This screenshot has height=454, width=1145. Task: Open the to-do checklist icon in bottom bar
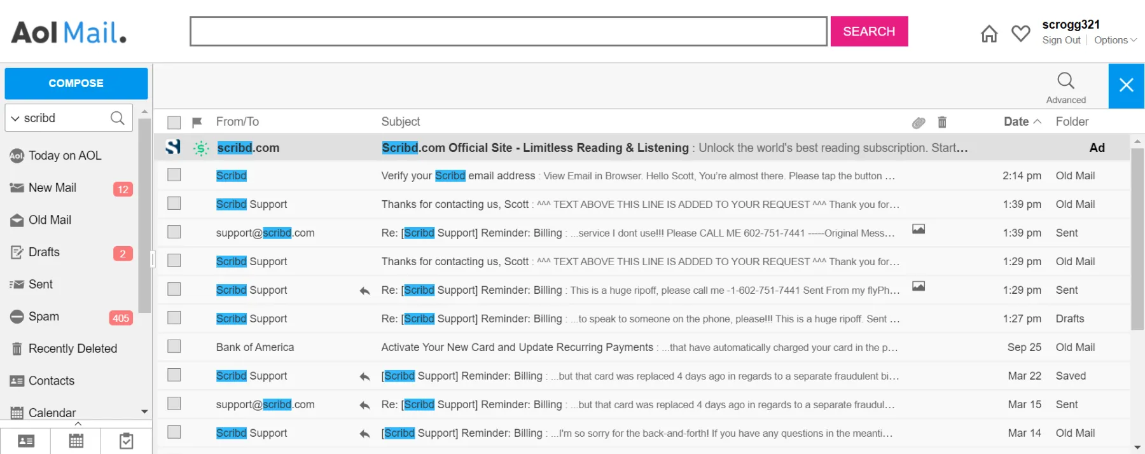pyautogui.click(x=127, y=441)
